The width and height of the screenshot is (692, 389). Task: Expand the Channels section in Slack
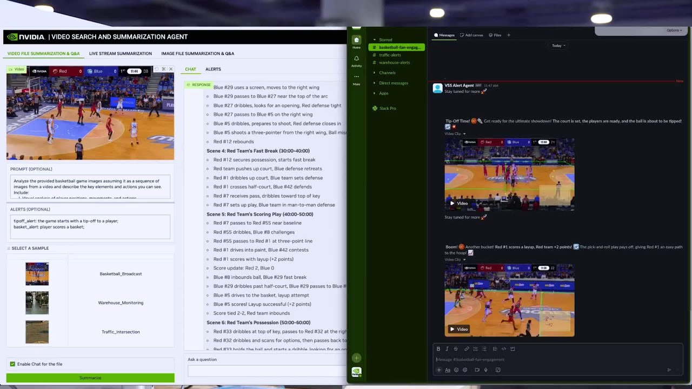point(374,73)
